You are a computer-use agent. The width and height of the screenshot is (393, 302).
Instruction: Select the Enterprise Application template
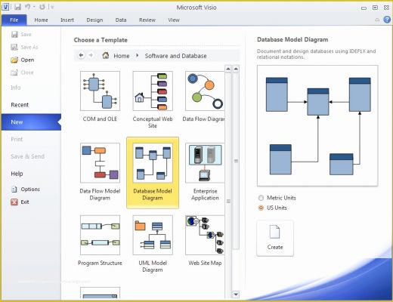point(205,172)
